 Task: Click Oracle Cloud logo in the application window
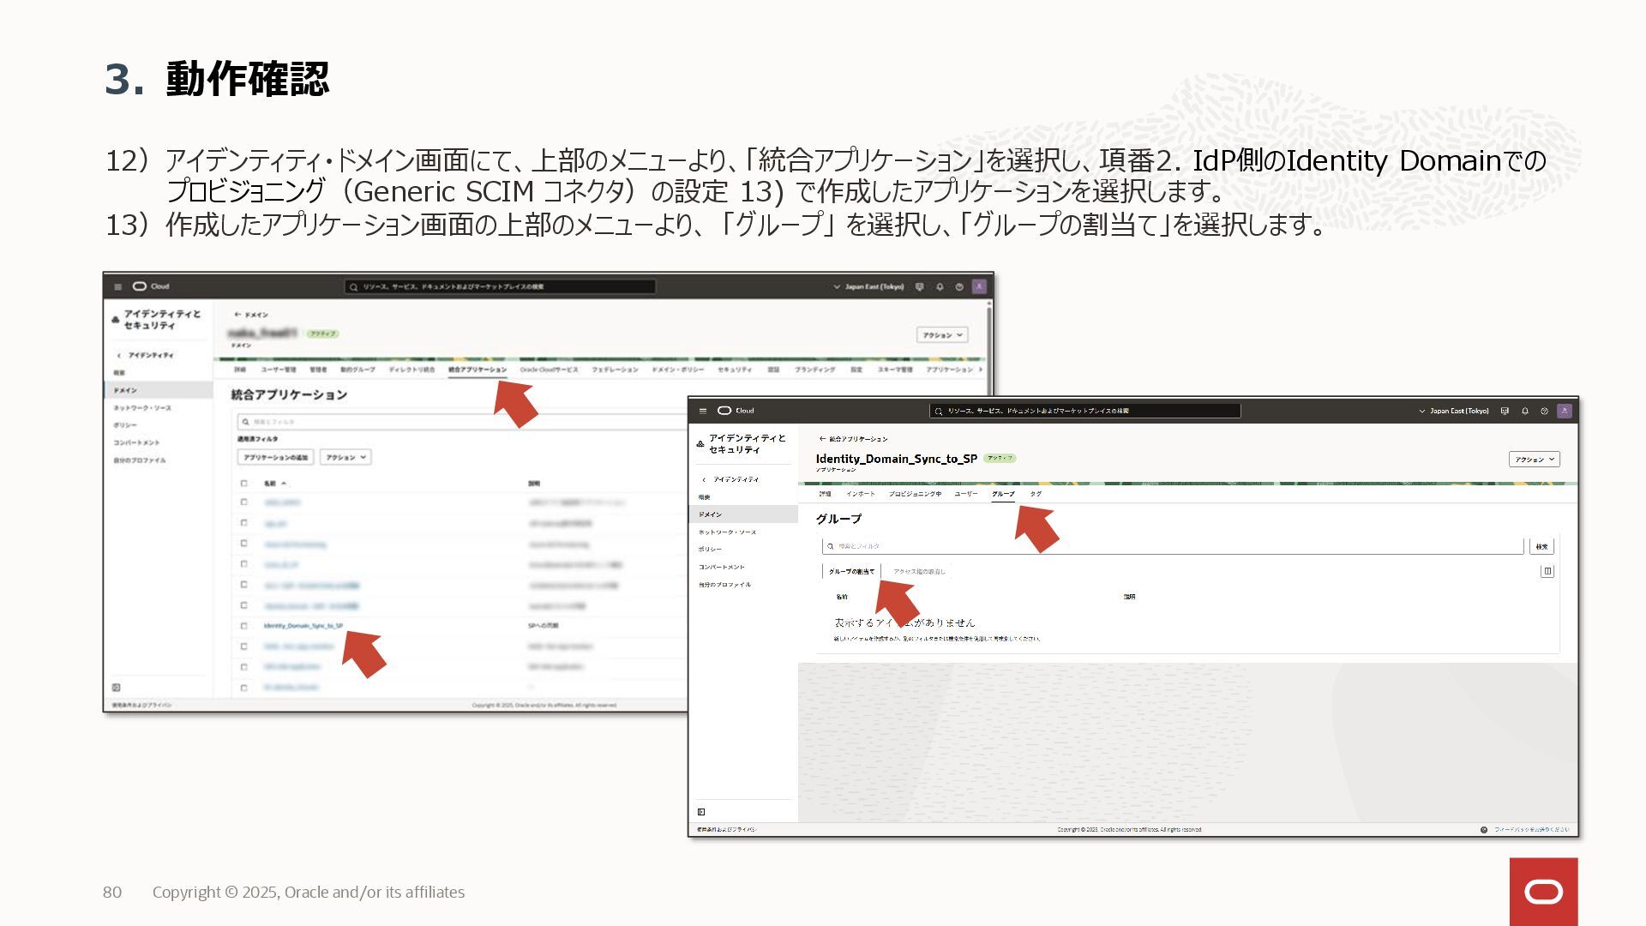[736, 411]
